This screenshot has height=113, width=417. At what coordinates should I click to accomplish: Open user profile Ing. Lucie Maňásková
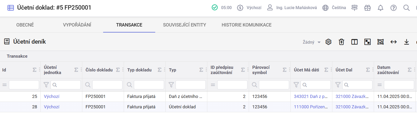tap(292, 8)
